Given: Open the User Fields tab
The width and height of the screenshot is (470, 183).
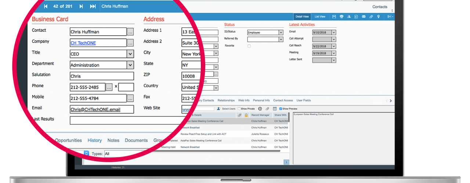Looking at the screenshot, I should tap(304, 100).
